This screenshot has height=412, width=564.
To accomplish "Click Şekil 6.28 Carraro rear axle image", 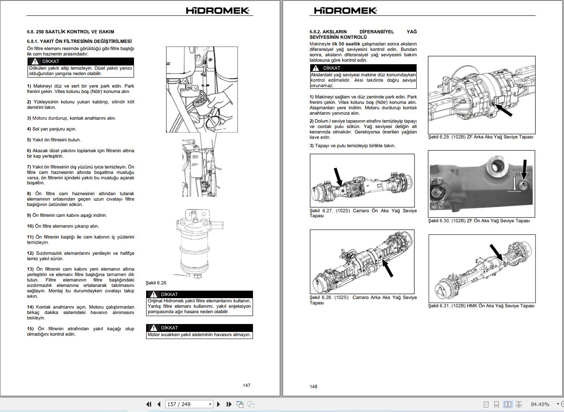I will click(362, 261).
